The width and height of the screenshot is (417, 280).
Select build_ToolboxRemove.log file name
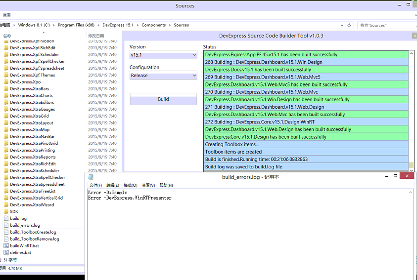click(35, 239)
